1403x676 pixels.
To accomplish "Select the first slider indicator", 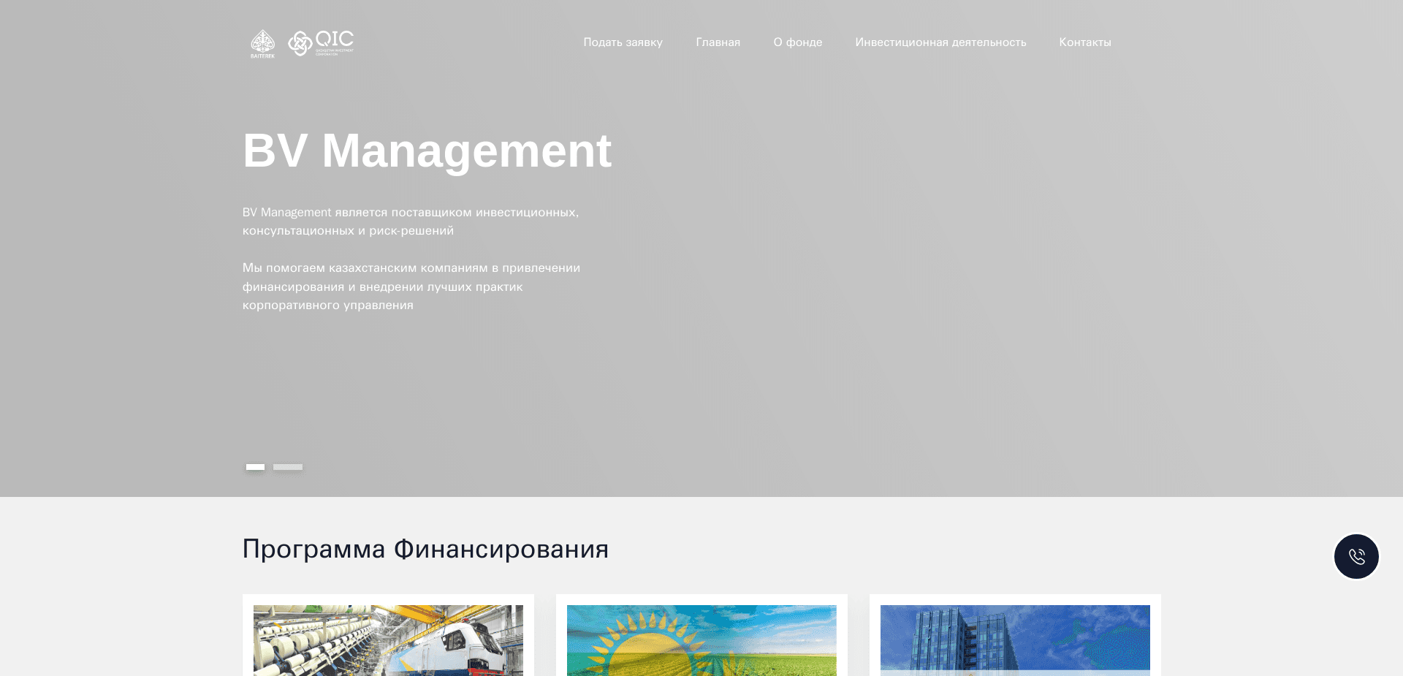I will pyautogui.click(x=255, y=467).
